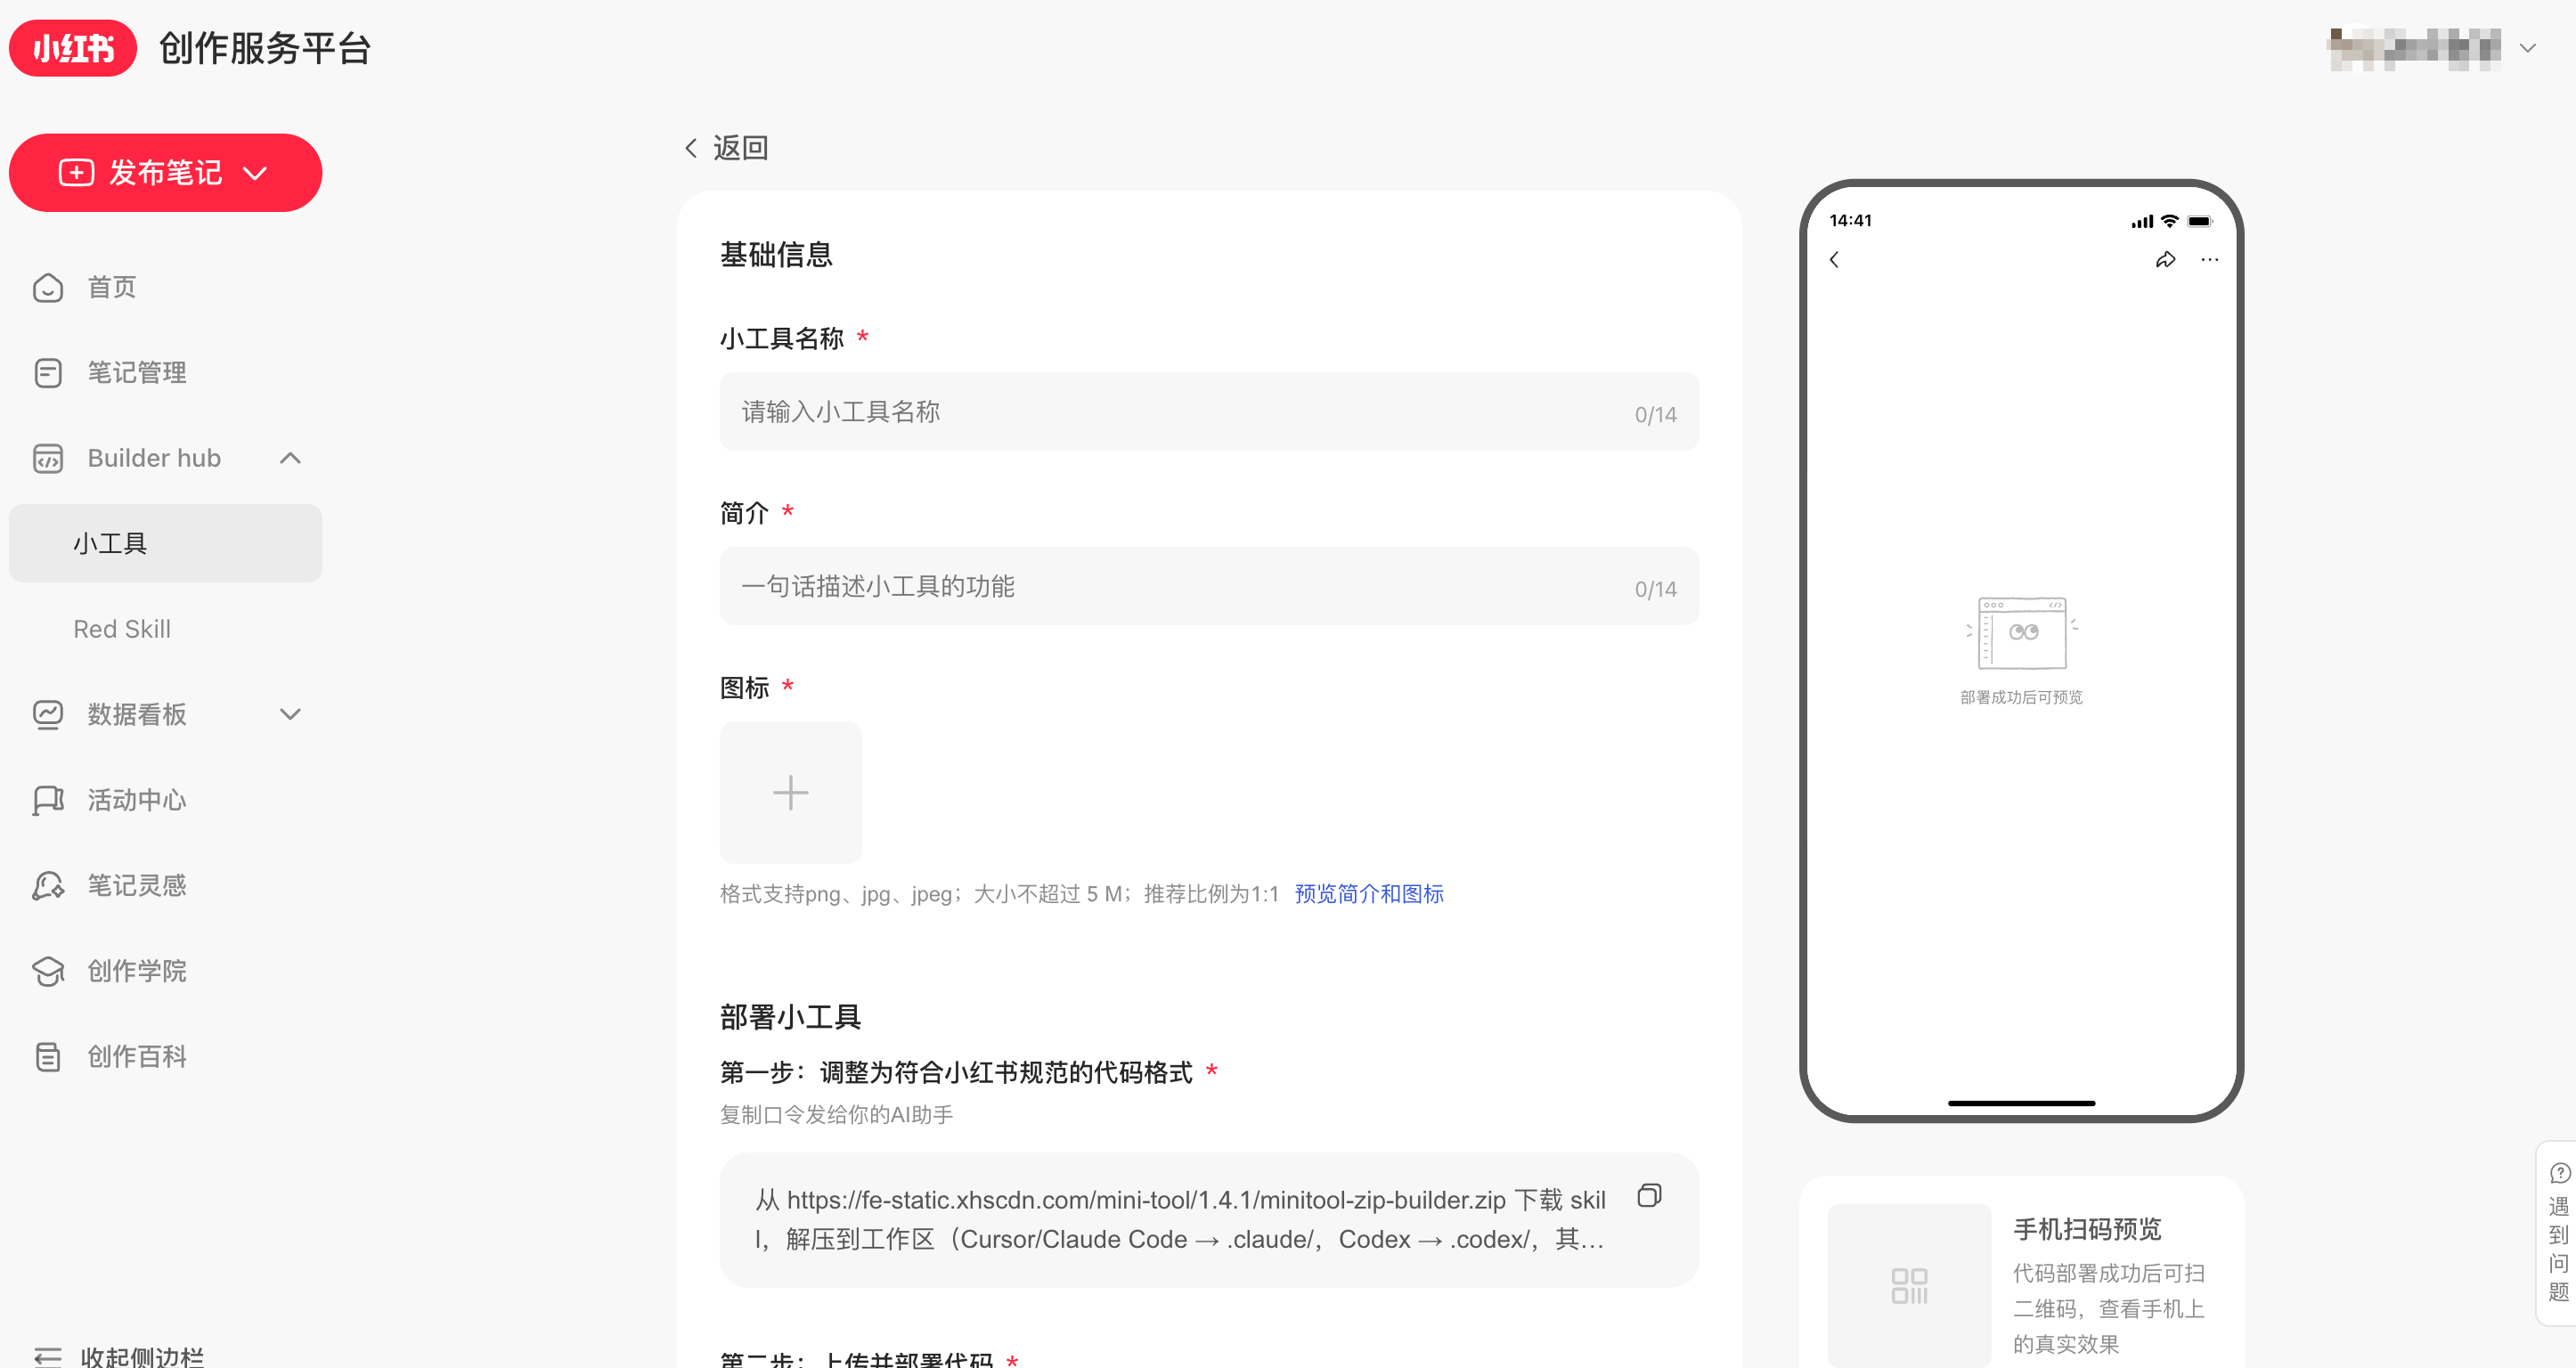Click the Builder hub menu label
2576x1368 pixels.
pyautogui.click(x=154, y=458)
